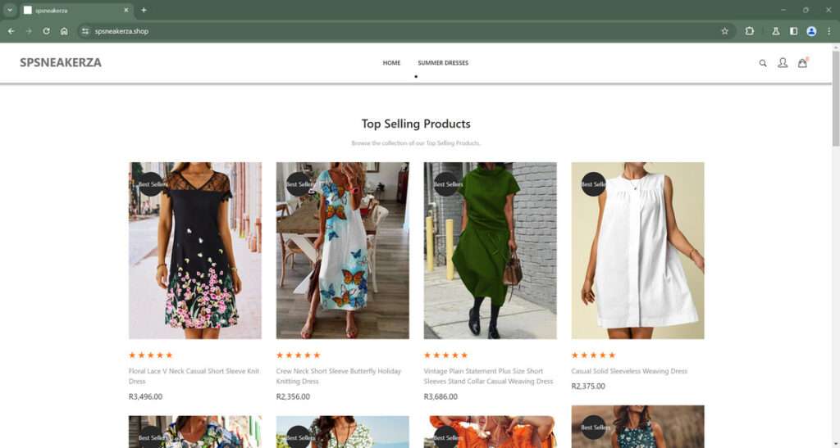Select the green Vintage Plain Statement dress image
The width and height of the screenshot is (840, 448).
coord(490,251)
